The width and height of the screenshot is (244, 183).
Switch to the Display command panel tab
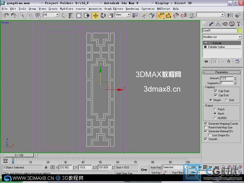pyautogui.click(x=232, y=24)
